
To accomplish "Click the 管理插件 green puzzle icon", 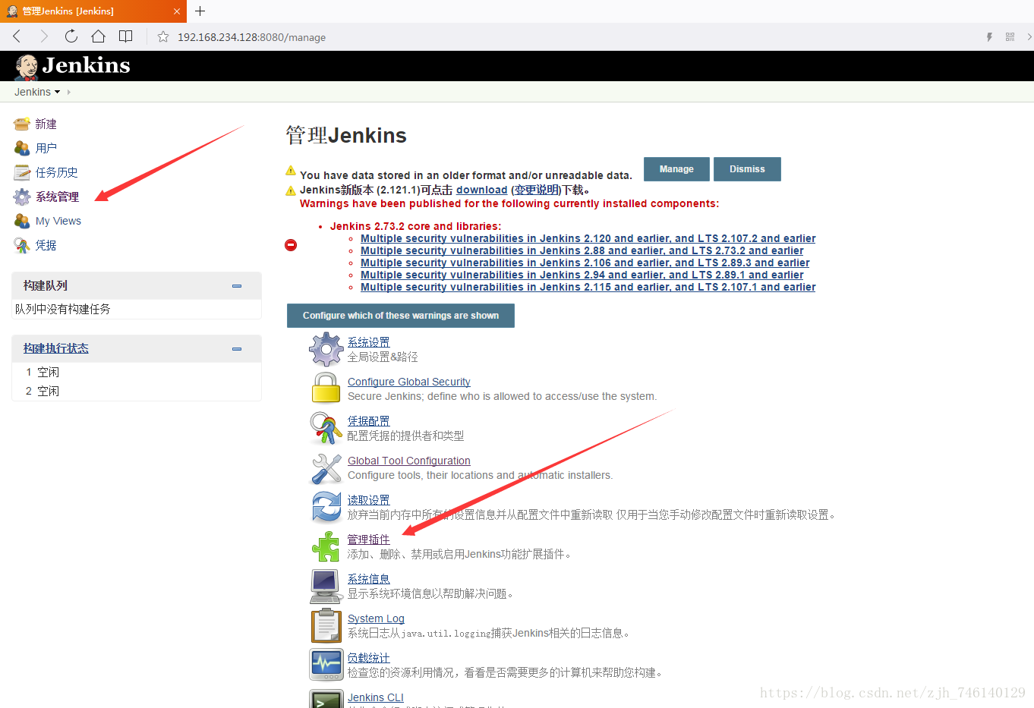I will 326,546.
